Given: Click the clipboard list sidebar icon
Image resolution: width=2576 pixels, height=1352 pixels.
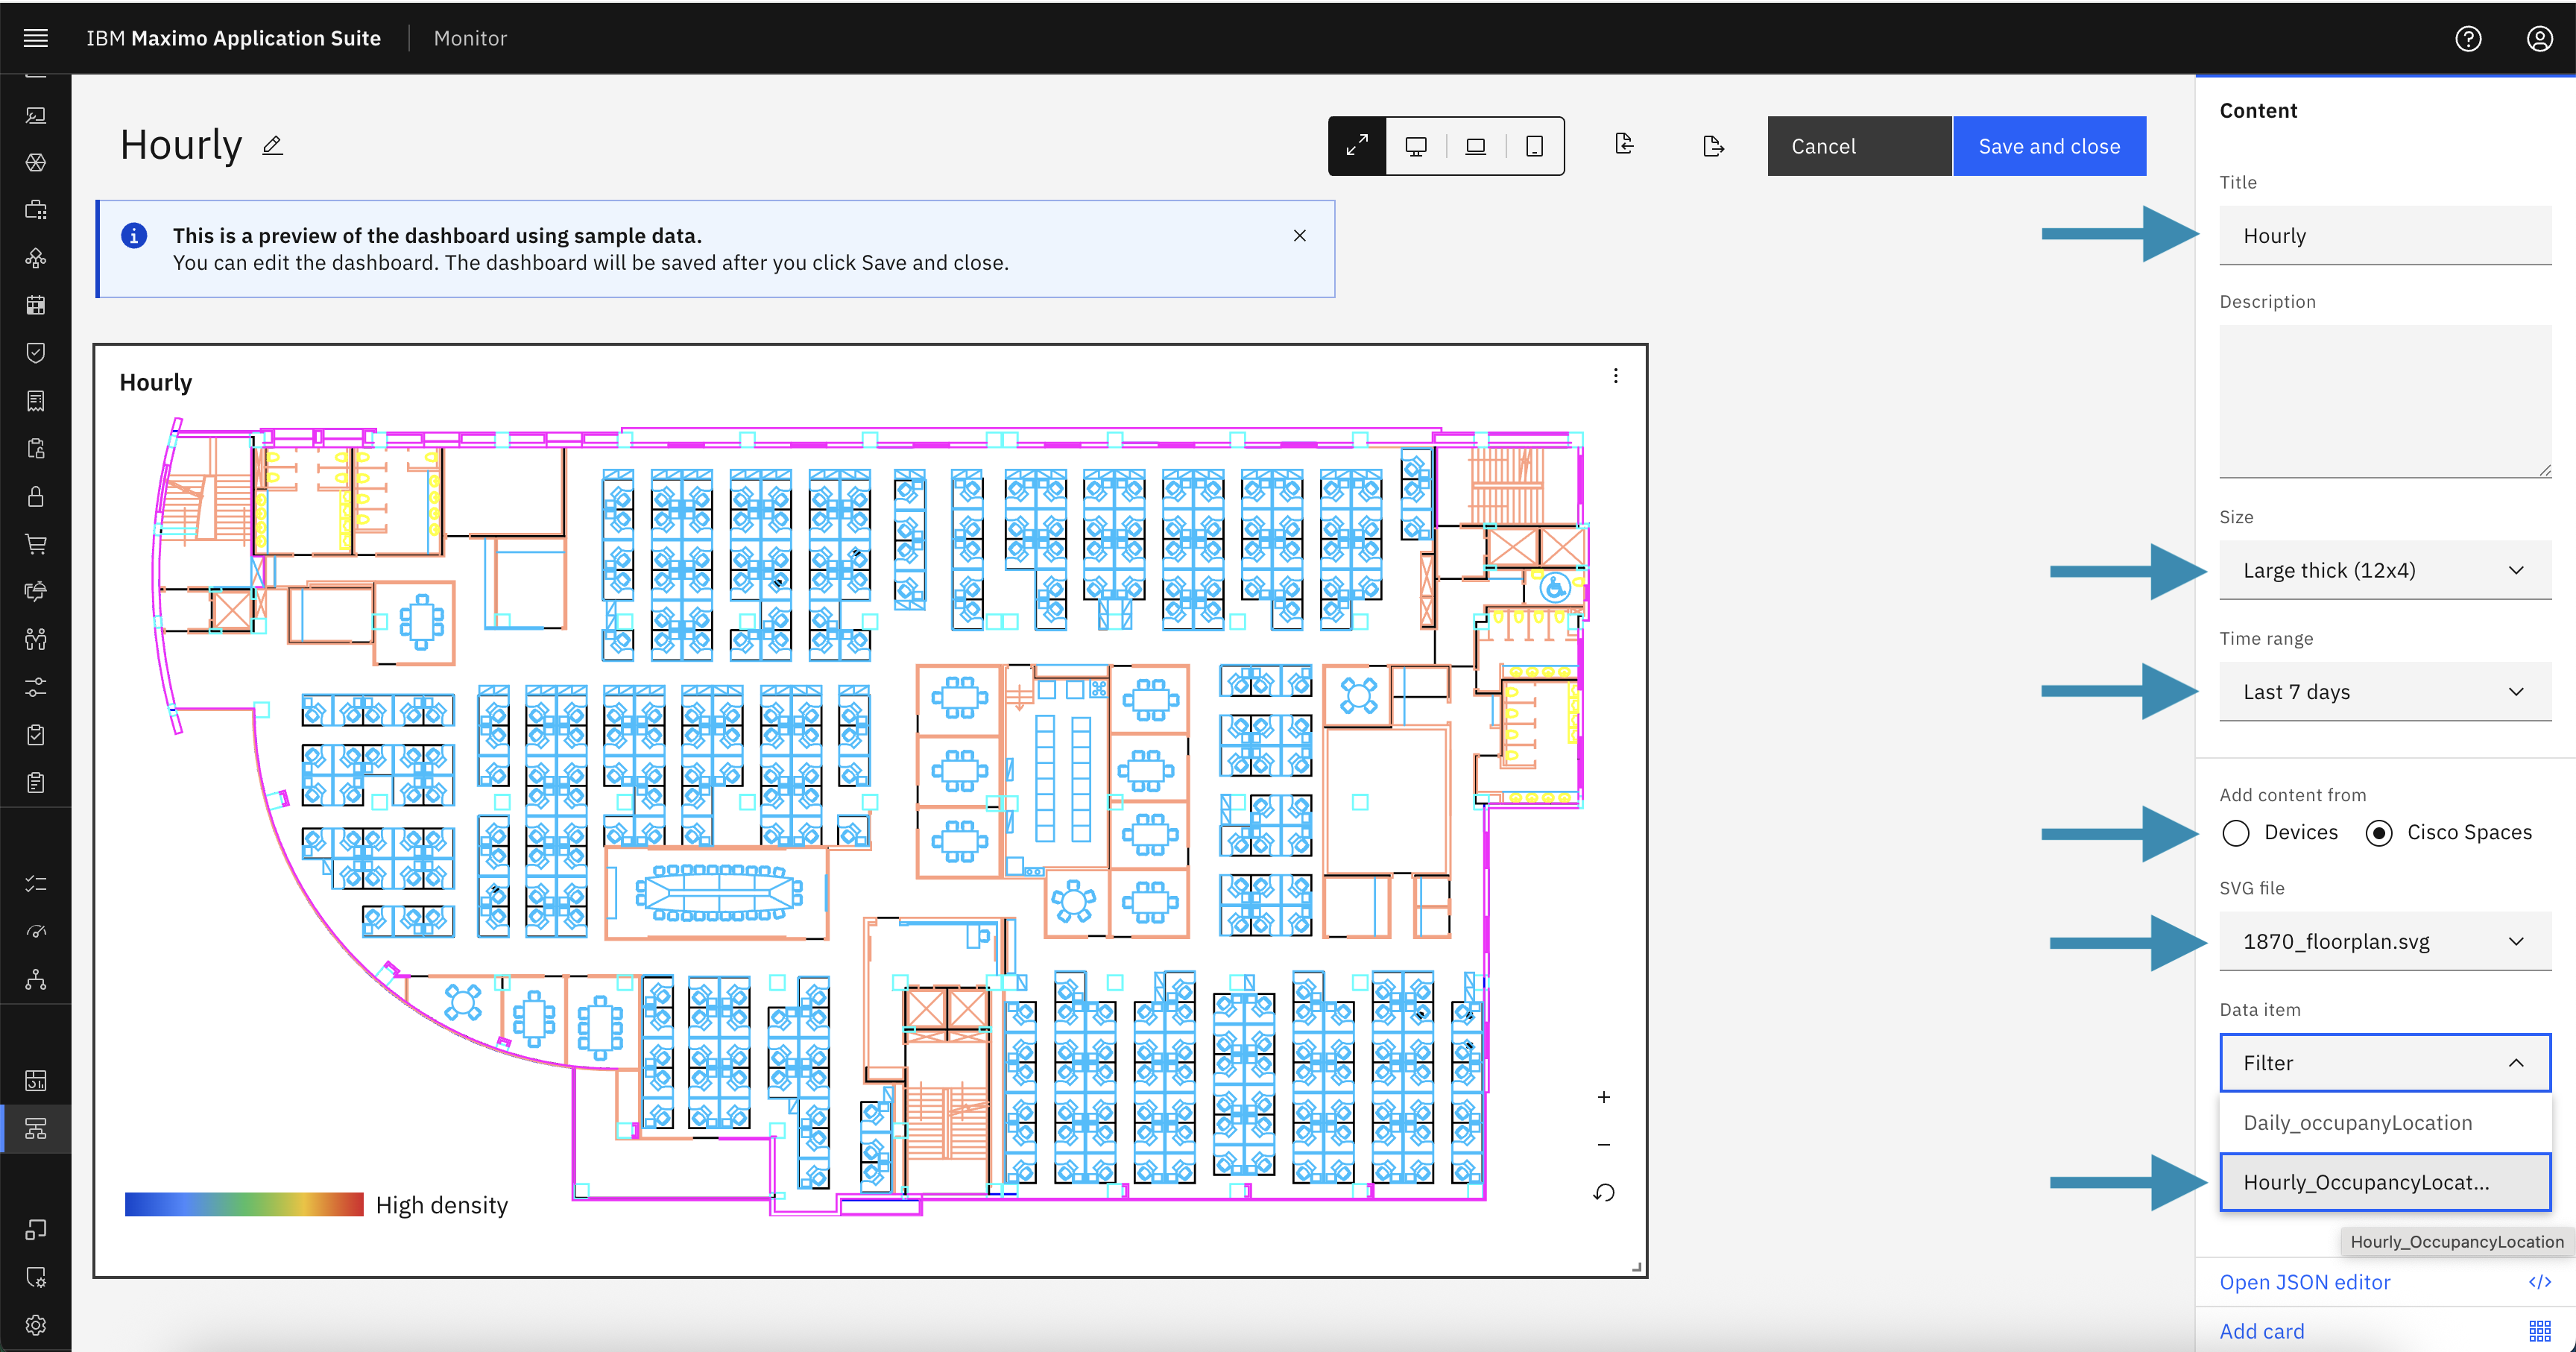Looking at the screenshot, I should [x=36, y=783].
